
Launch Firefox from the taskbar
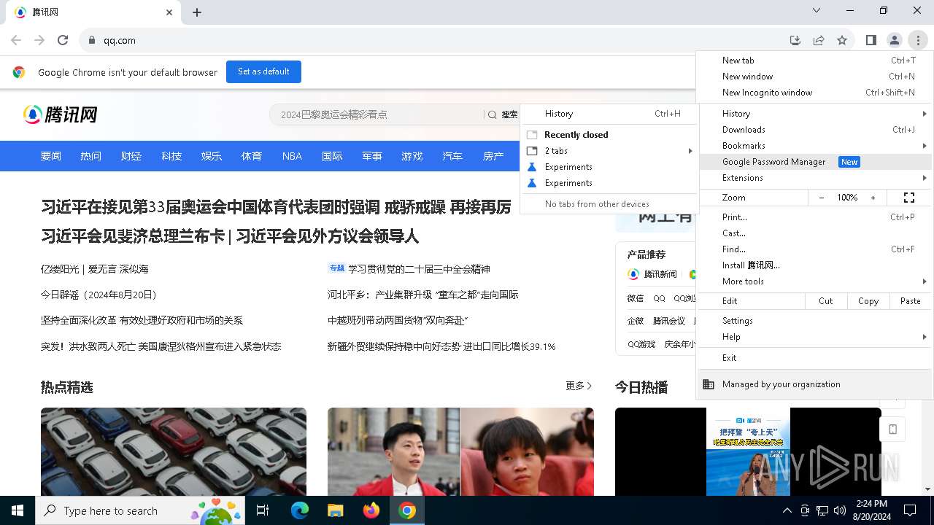coord(371,510)
